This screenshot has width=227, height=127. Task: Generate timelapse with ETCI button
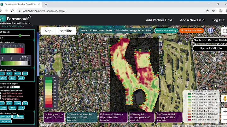pyautogui.click(x=9, y=103)
